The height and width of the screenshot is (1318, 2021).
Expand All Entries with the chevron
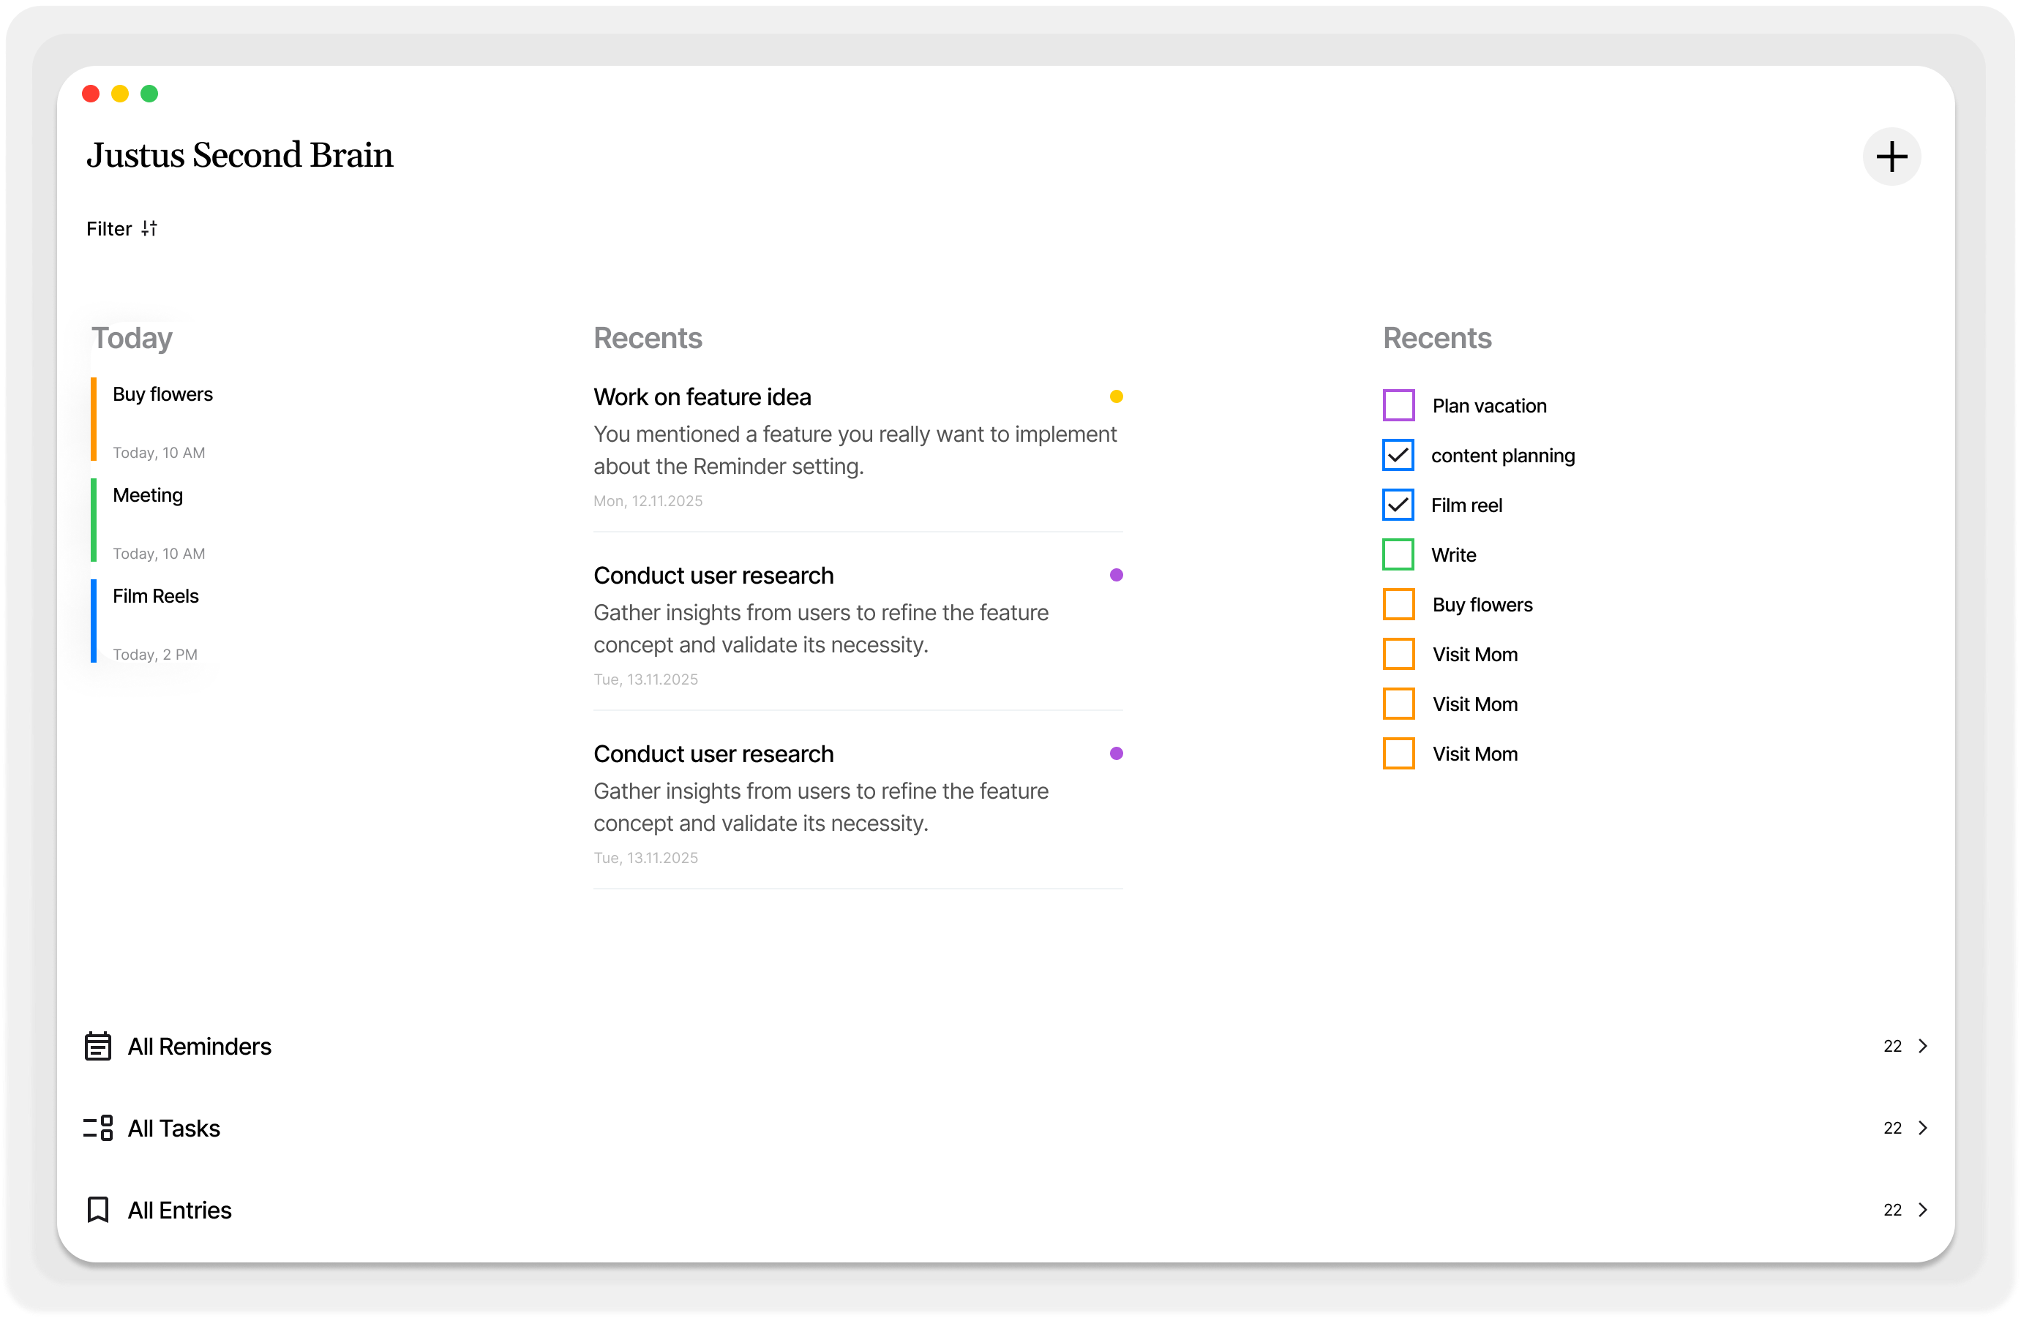[x=1922, y=1209]
